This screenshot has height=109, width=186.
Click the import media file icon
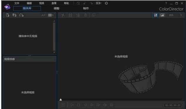[8, 15]
